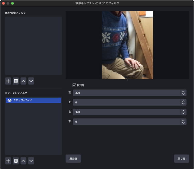Image resolution: width=194 pixels, height=169 pixels.
Task: Click into the 右 crop value field
Action: click(x=126, y=112)
